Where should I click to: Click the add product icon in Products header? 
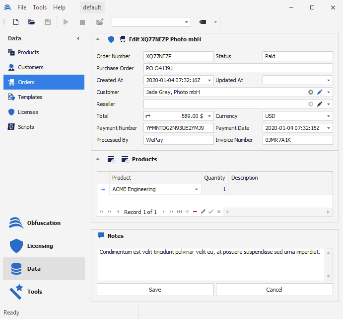point(111,159)
